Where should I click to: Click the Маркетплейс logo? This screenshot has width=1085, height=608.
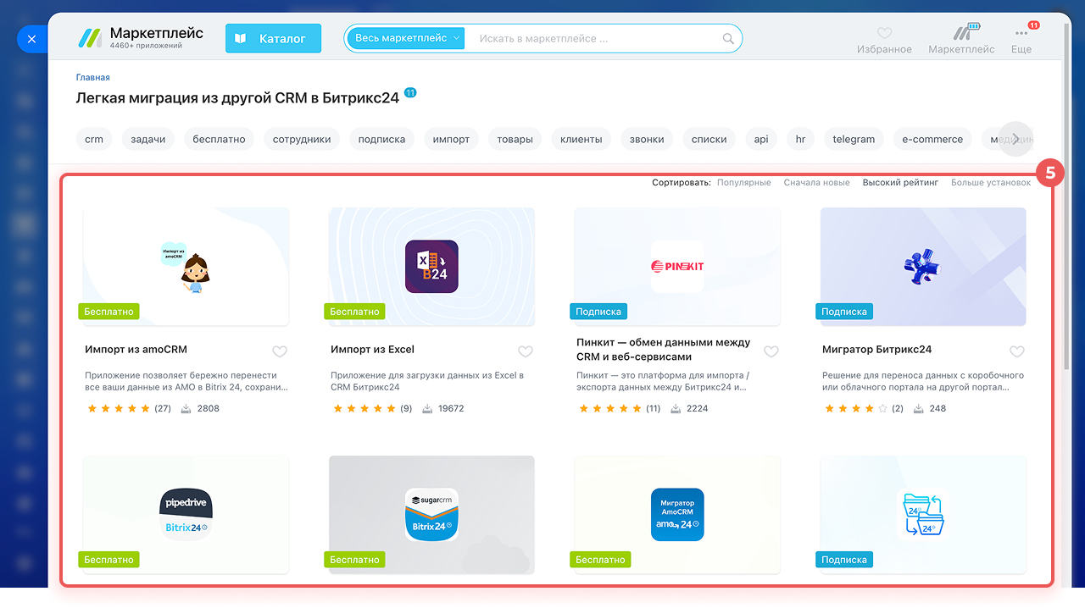tap(141, 38)
